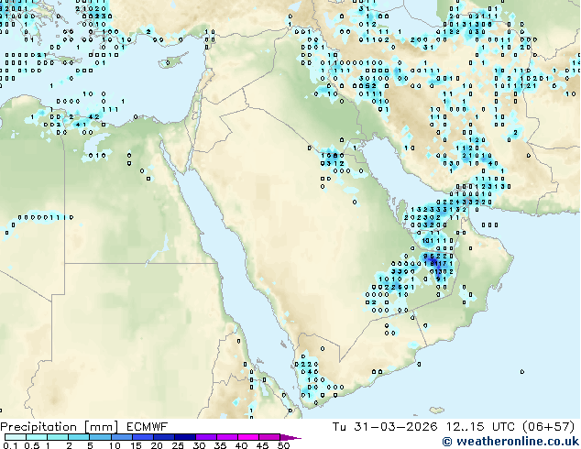Select the 25–30 mm dark blue swatch

[x=184, y=437]
